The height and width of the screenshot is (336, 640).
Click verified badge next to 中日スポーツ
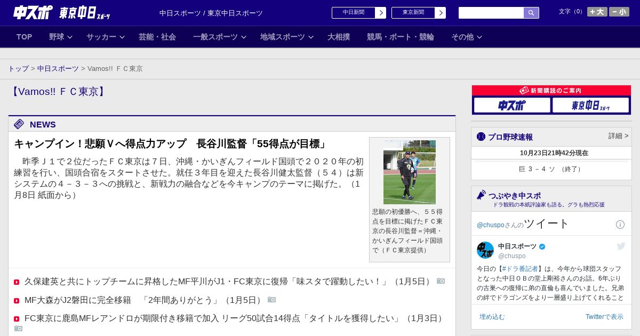tap(542, 246)
